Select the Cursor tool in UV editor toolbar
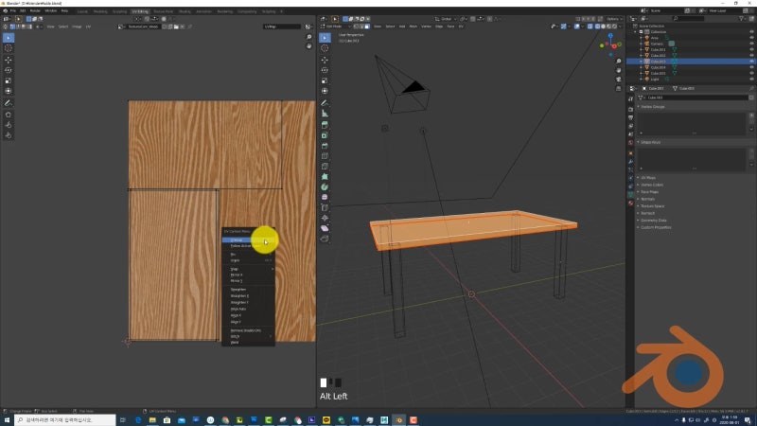This screenshot has height=426, width=757. (x=9, y=48)
